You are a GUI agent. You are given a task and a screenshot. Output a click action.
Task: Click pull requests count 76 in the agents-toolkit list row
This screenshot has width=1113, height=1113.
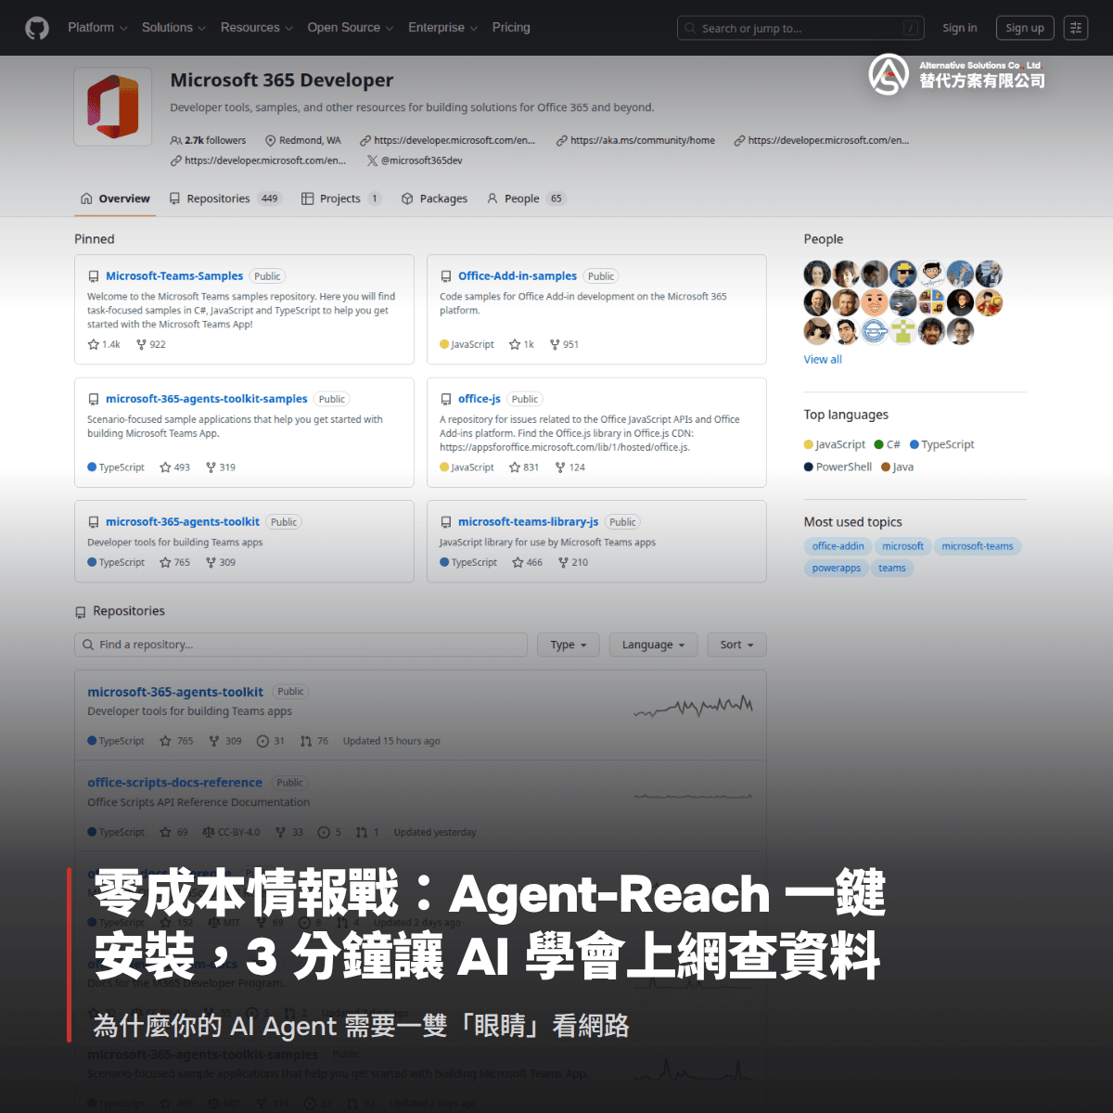[x=314, y=741]
